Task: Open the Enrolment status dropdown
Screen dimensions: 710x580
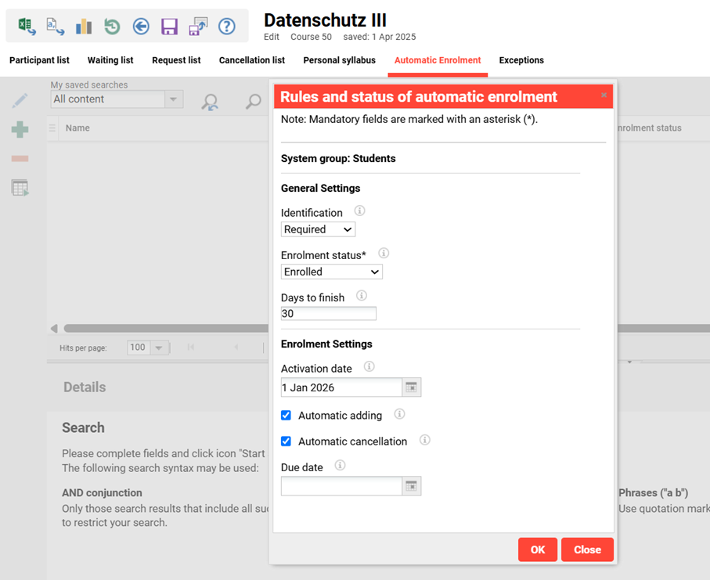Action: tap(331, 272)
